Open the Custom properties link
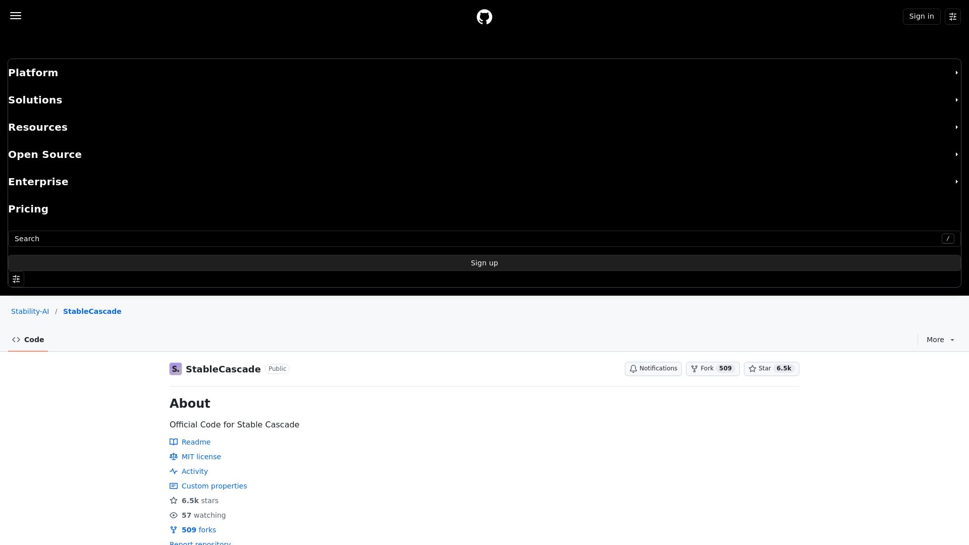969x545 pixels. (x=208, y=486)
